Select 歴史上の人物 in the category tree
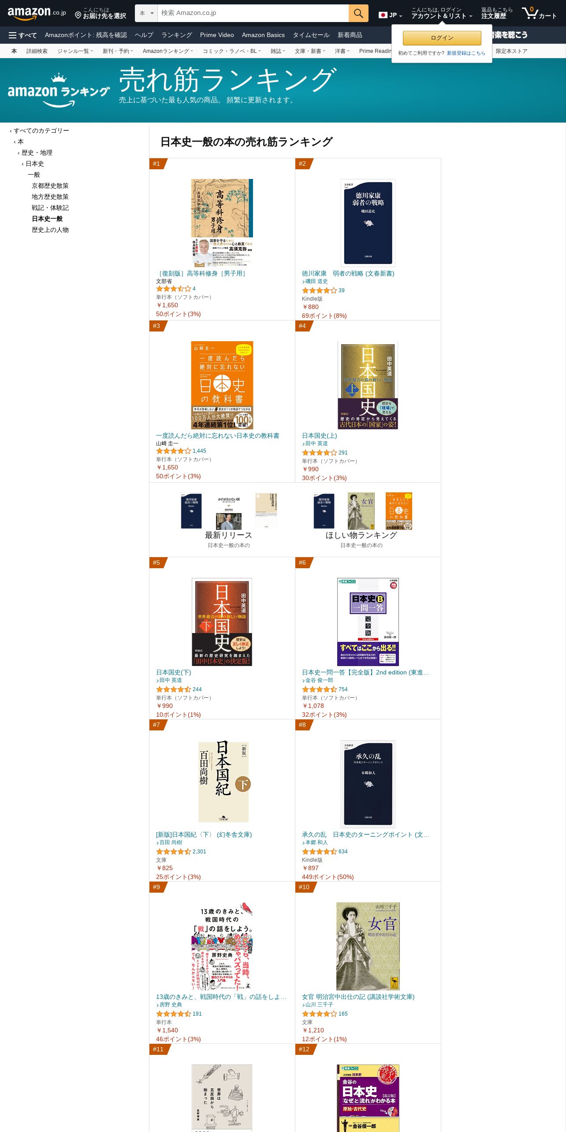The width and height of the screenshot is (566, 1132). click(50, 230)
